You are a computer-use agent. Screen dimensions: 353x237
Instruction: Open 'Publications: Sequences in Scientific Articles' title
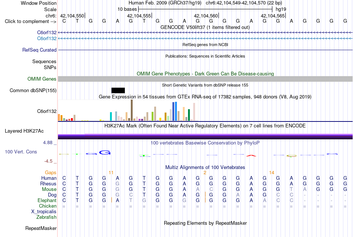(x=205, y=56)
